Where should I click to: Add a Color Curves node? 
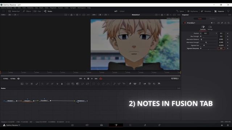tap(47, 84)
